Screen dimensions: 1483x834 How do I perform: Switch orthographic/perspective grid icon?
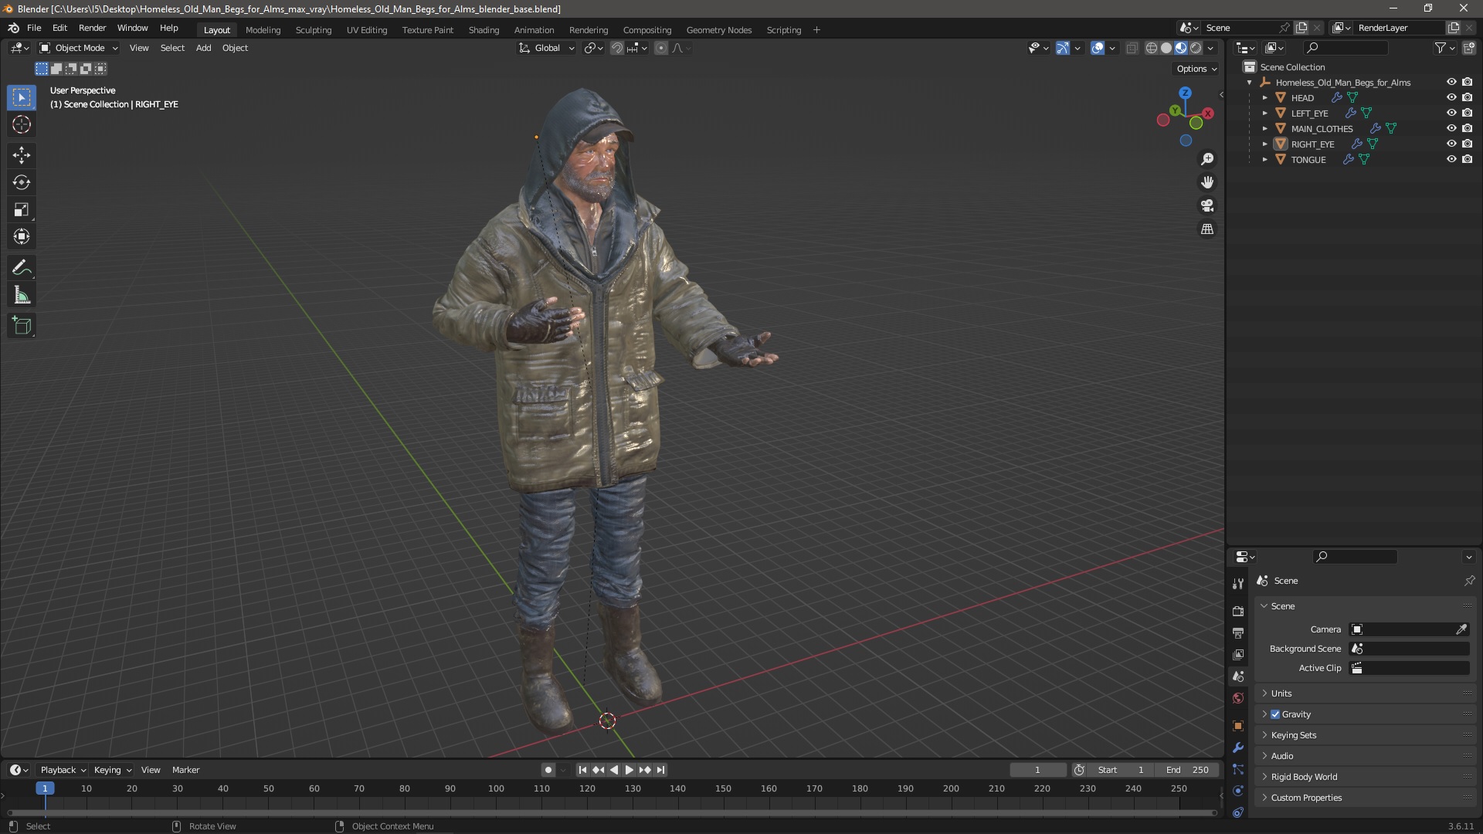(1207, 229)
